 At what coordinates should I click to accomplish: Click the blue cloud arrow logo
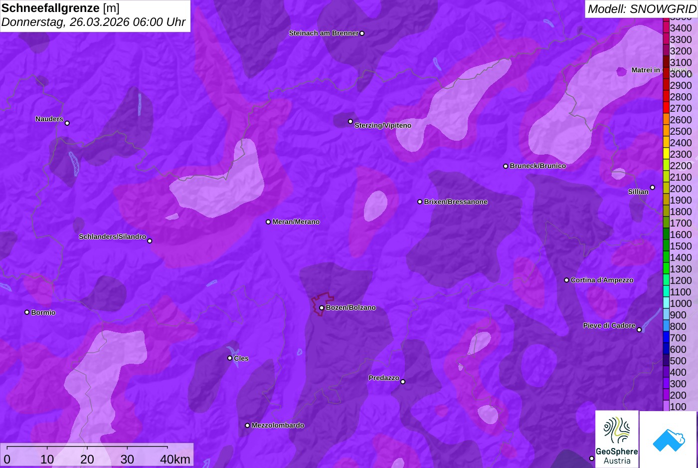pos(669,439)
